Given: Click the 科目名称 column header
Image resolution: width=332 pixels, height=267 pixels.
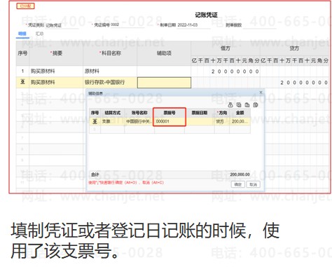Looking at the screenshot, I should coord(110,53).
